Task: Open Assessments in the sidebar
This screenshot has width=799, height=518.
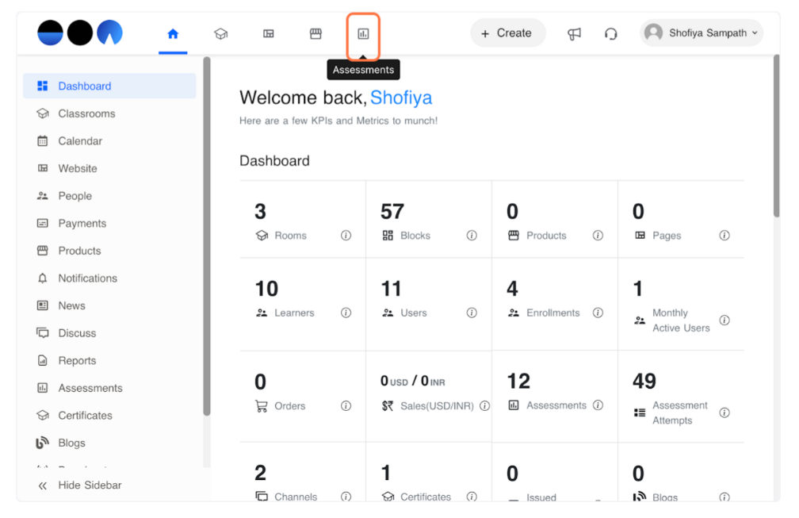Action: pos(109,389)
